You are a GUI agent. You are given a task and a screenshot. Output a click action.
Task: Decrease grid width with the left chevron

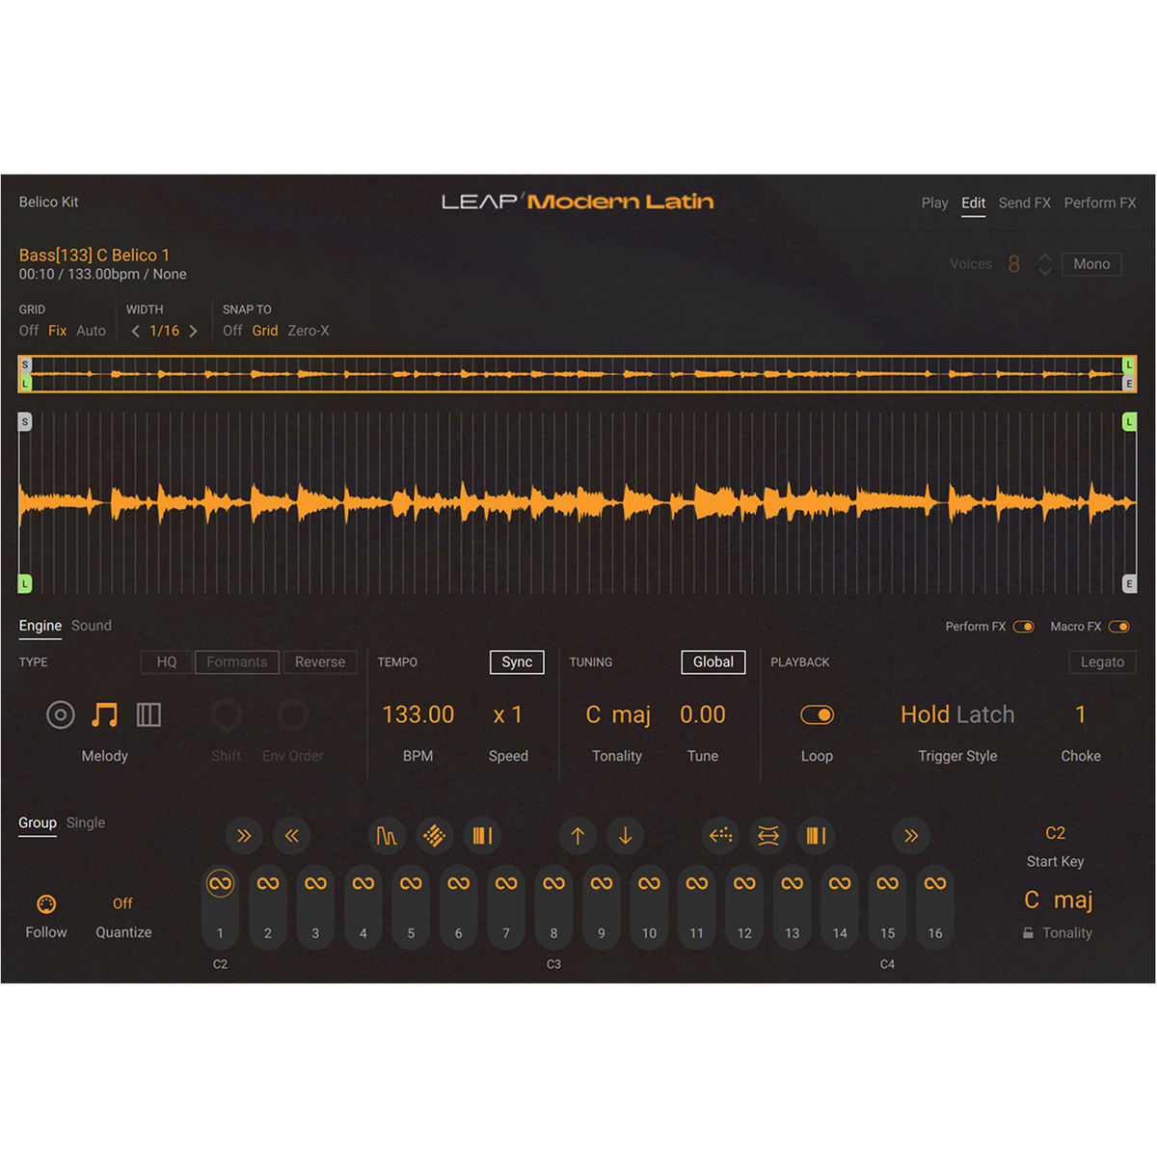(135, 331)
